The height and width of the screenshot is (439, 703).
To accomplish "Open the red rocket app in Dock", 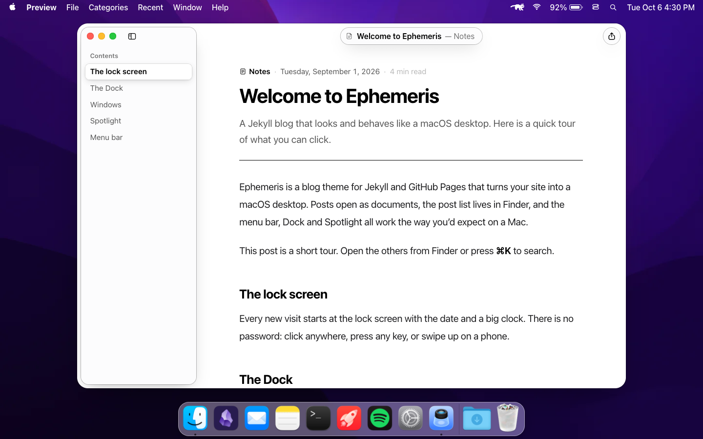I will tap(349, 418).
